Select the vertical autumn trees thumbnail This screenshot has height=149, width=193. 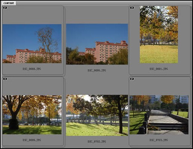pos(159,35)
